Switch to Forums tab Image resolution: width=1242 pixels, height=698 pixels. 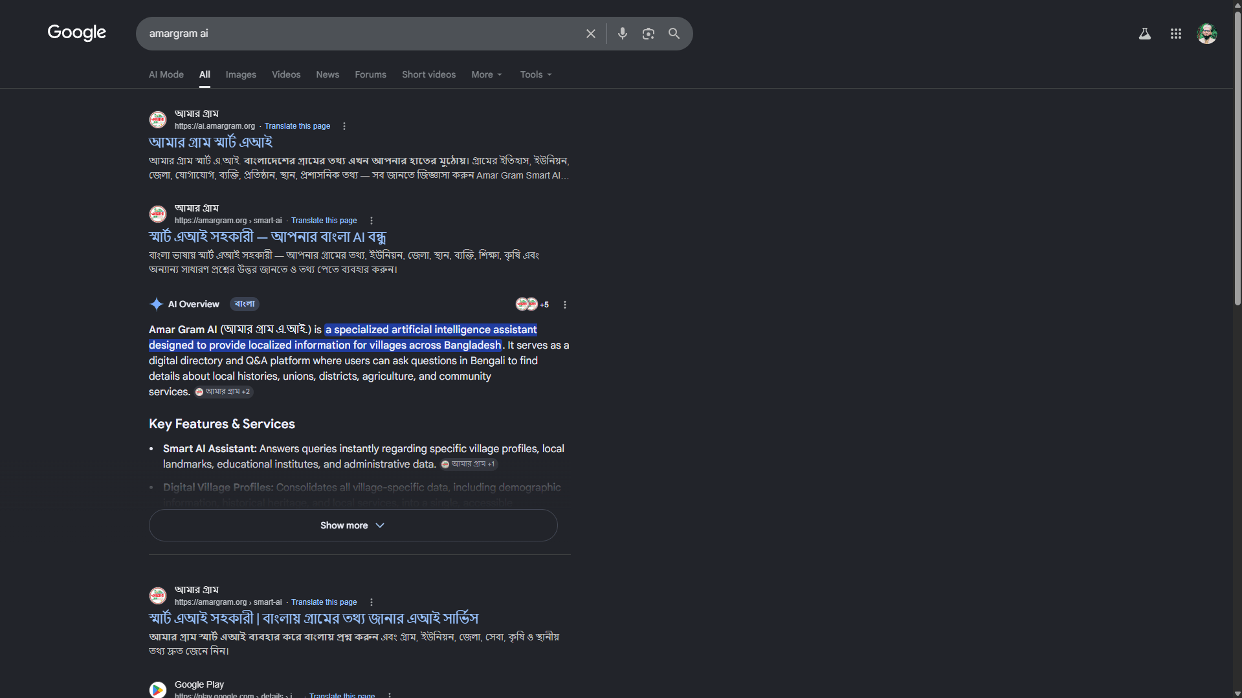pyautogui.click(x=370, y=74)
